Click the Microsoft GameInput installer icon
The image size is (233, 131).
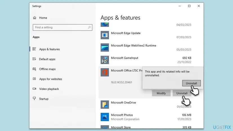tap(105, 60)
